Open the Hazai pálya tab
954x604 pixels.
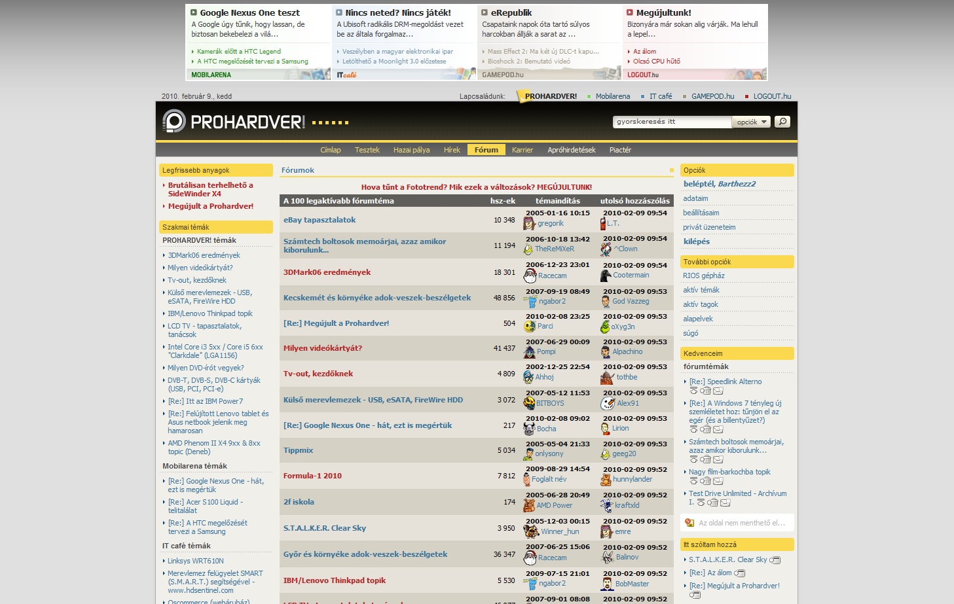412,150
